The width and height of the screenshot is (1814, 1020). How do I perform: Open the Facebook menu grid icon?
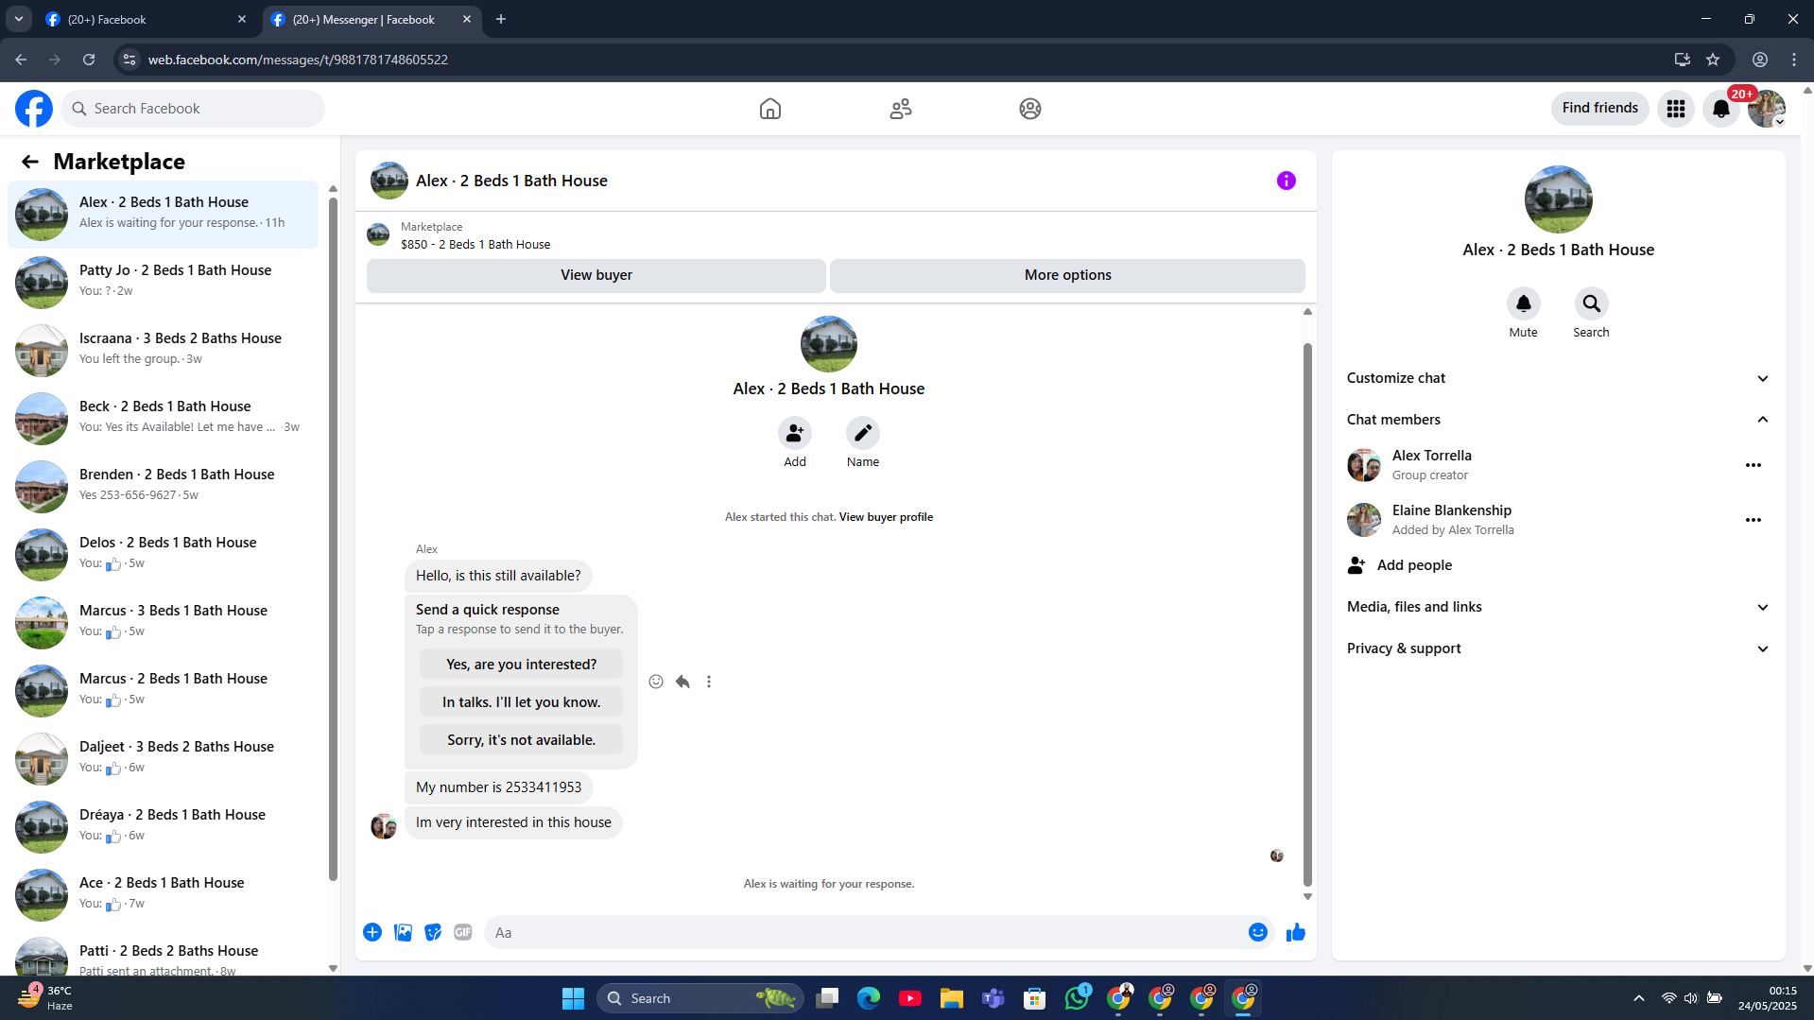[1676, 109]
